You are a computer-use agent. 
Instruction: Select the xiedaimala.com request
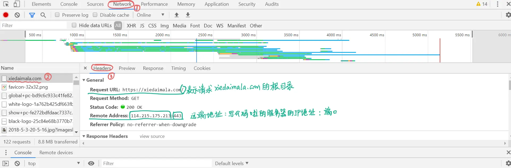(x=36, y=78)
